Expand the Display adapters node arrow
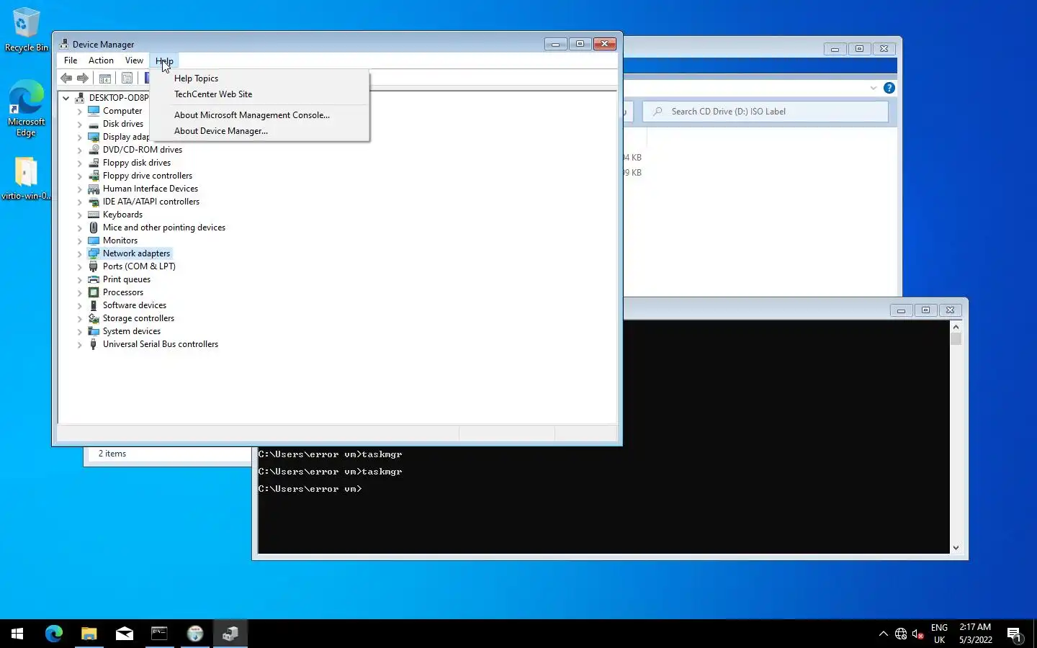Screen dimensions: 1037x648 [x=79, y=137]
